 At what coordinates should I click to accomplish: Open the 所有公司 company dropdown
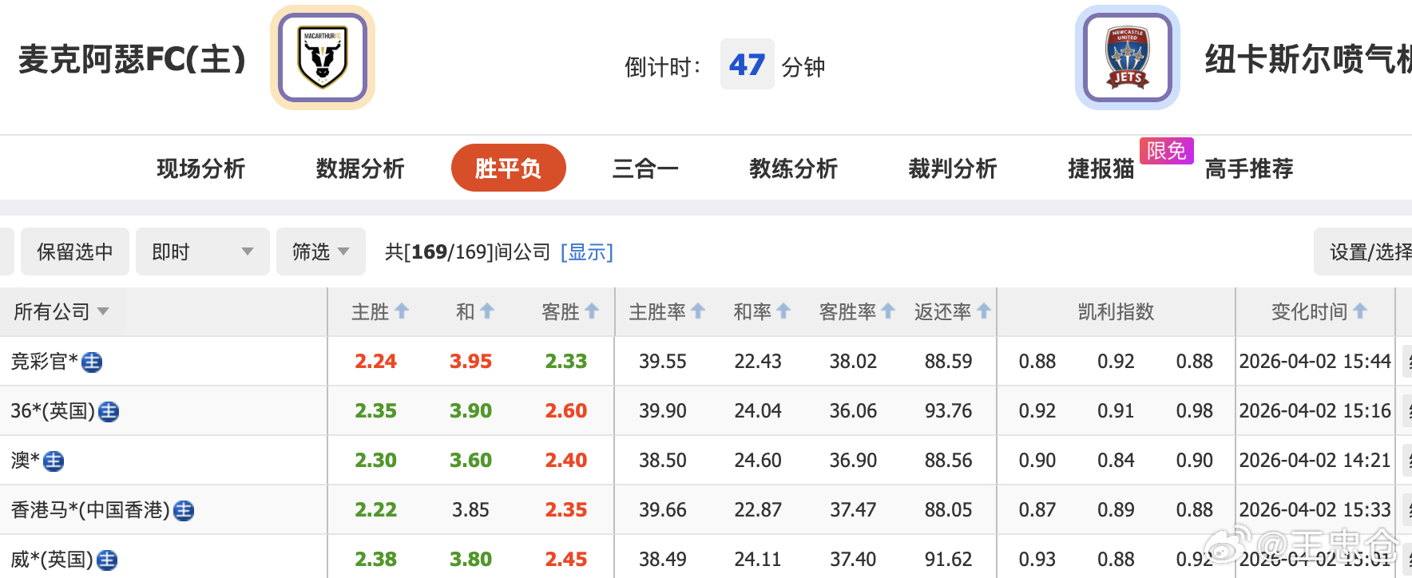61,311
